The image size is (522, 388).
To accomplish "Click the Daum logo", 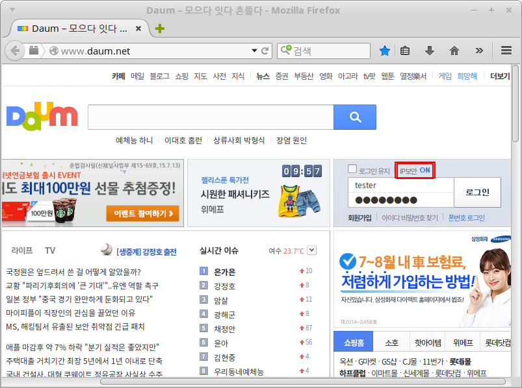I will coord(42,116).
